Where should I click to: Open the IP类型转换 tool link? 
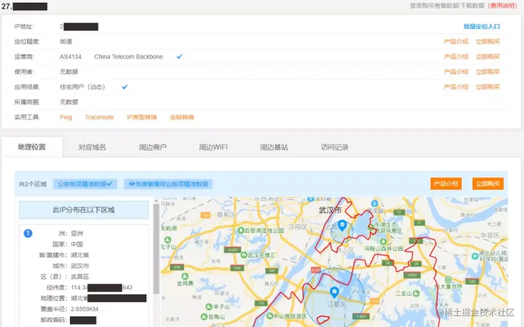click(142, 117)
